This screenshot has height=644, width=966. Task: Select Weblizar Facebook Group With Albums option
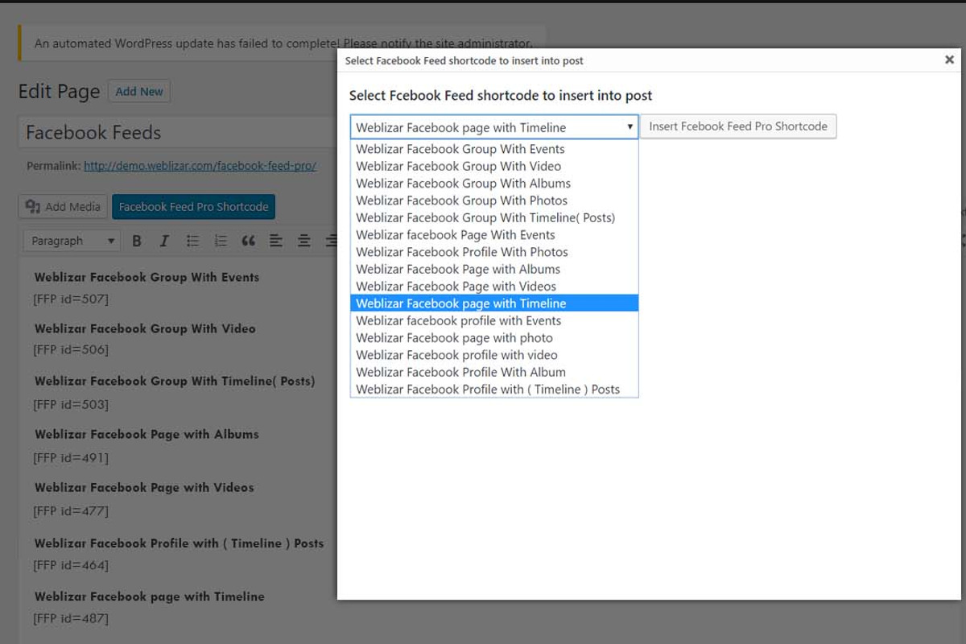pyautogui.click(x=494, y=184)
